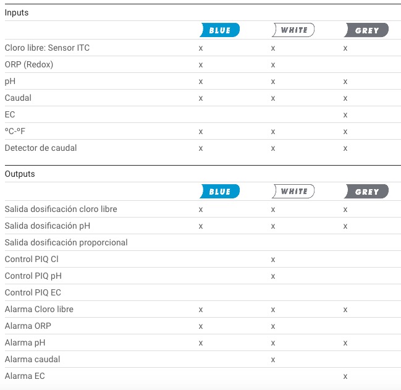Click the EC mark under GREY column

[345, 115]
